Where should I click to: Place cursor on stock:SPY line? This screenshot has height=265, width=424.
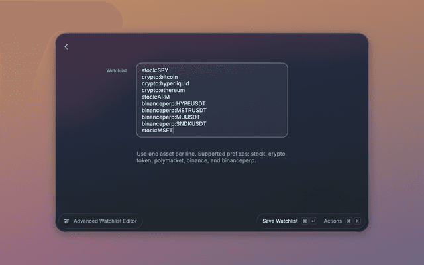155,70
